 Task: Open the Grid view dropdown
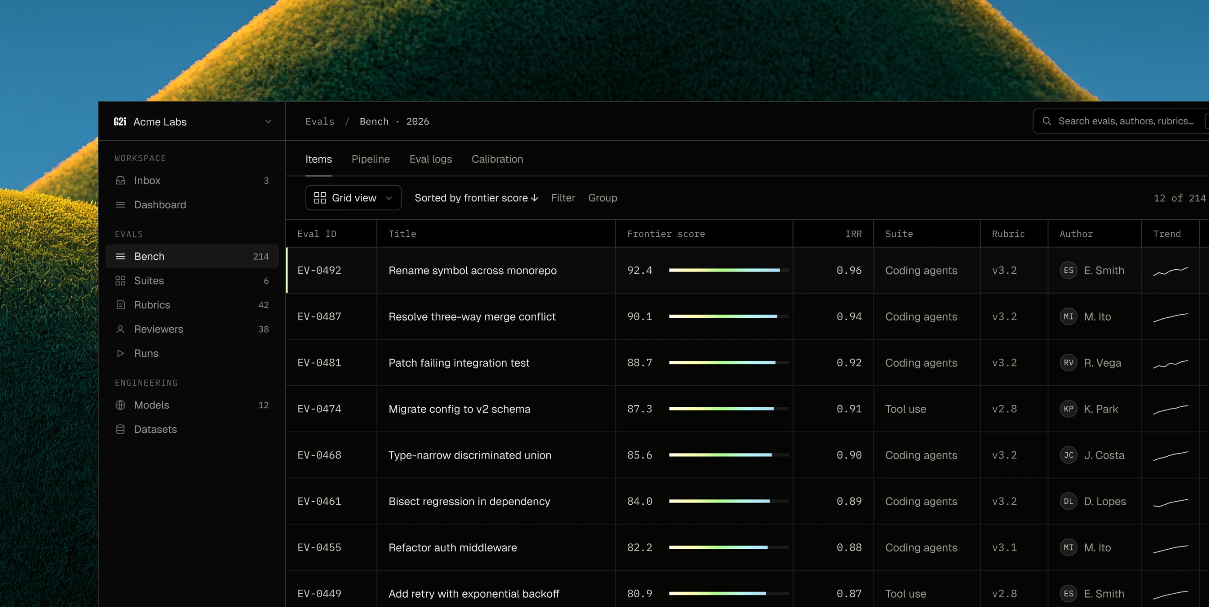tap(353, 198)
